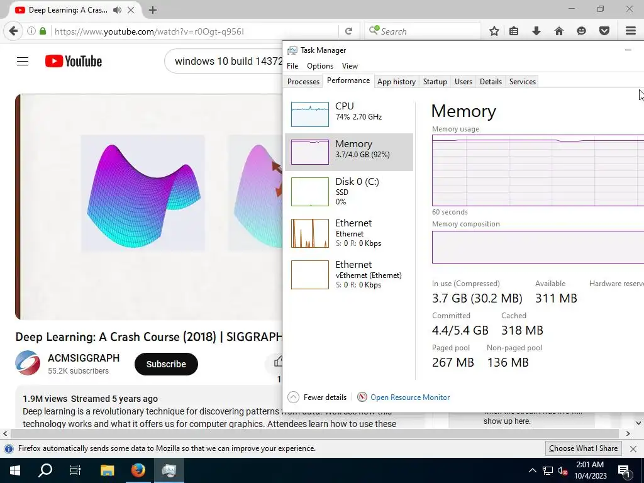Viewport: 644px width, 483px height.
Task: Switch to the Users tab
Action: click(x=464, y=81)
